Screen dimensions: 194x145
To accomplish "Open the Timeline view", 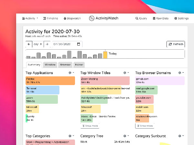I will click(x=51, y=18).
